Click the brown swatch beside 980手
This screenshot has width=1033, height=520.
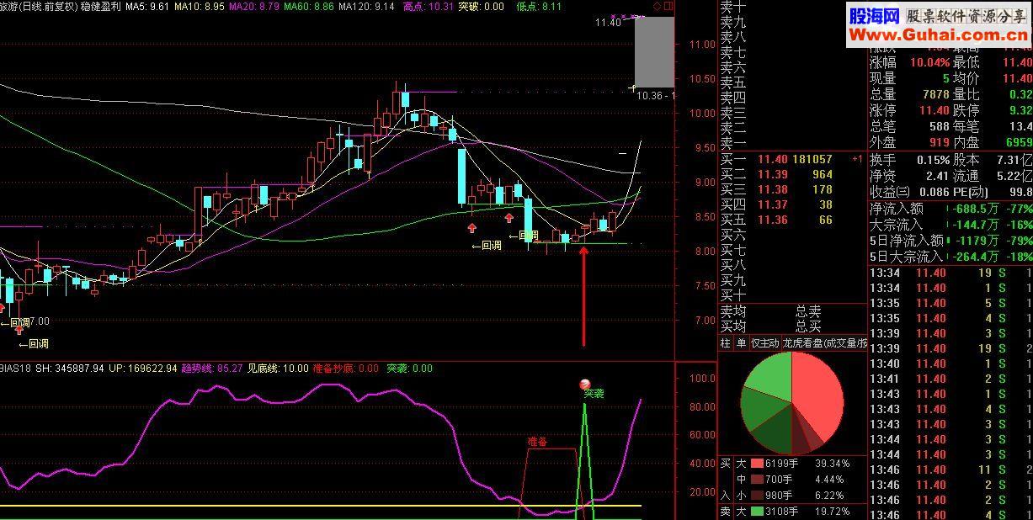[x=757, y=496]
